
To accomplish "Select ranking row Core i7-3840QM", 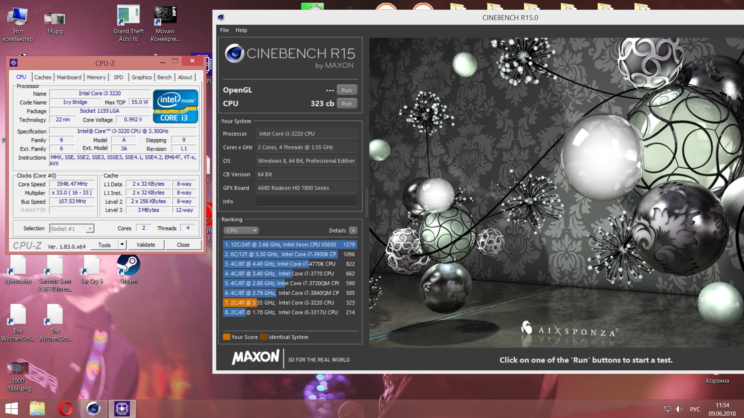I will [x=290, y=293].
